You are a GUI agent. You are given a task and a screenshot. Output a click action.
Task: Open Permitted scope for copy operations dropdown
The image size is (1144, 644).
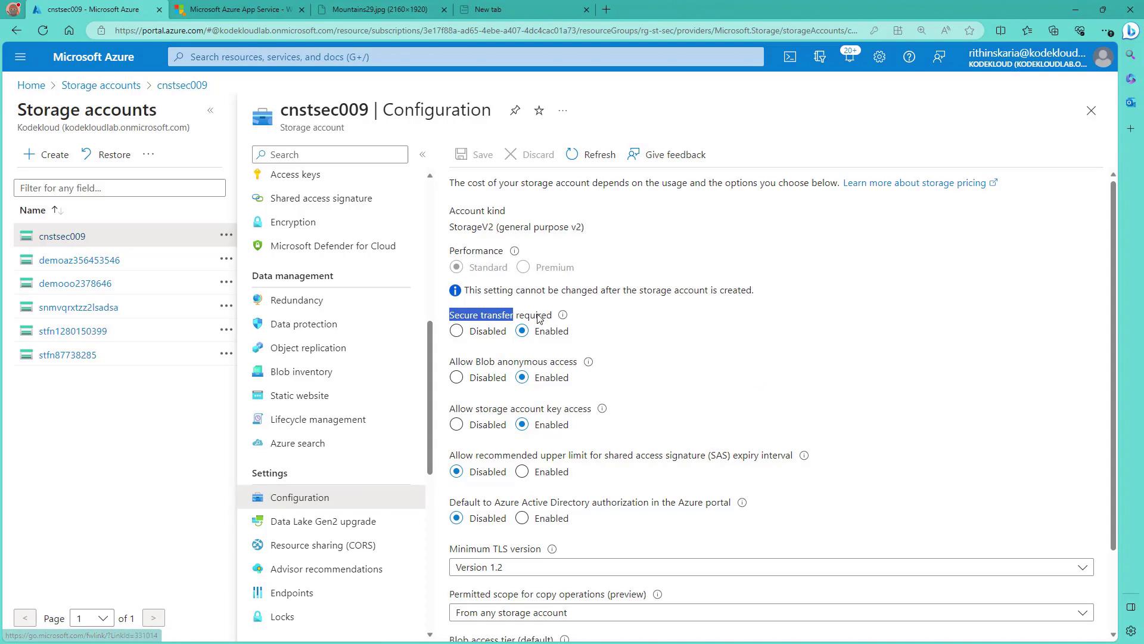[771, 612]
